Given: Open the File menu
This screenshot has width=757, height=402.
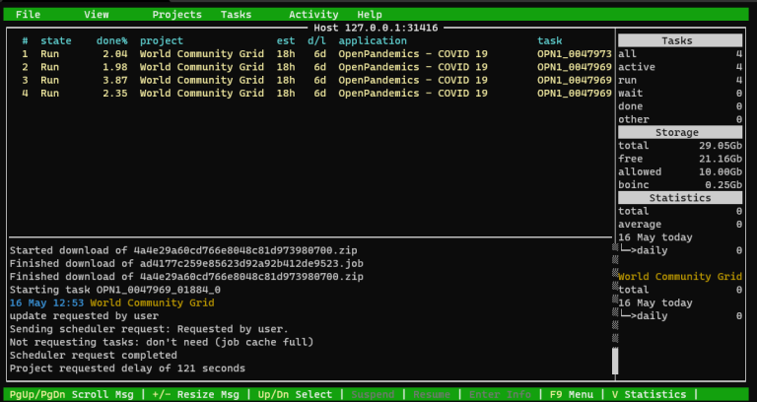Looking at the screenshot, I should click(29, 15).
